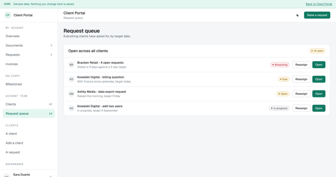Click the KD avatar on the billing question row
Viewport: 336px width, 177px height.
coord(71,79)
